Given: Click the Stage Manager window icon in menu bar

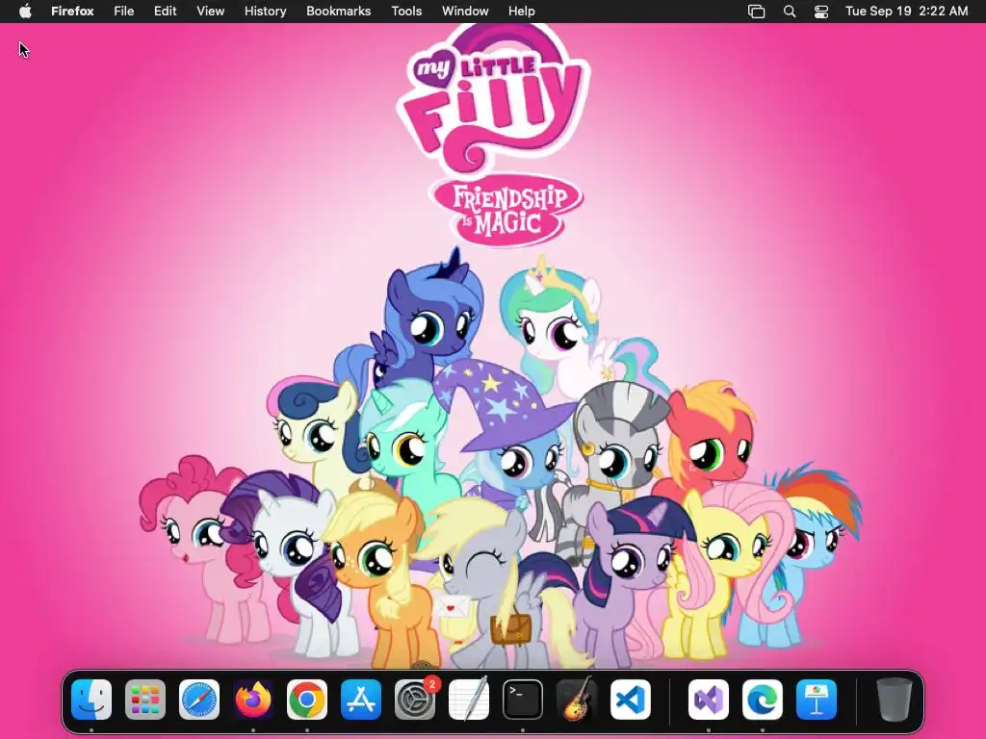Looking at the screenshot, I should click(757, 12).
